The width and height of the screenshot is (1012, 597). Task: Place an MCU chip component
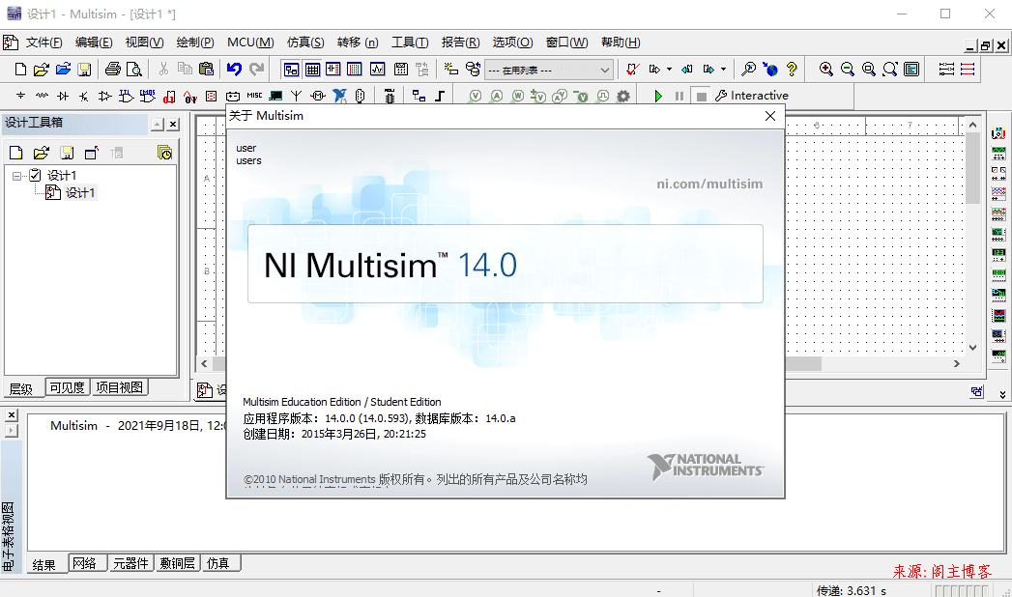[390, 96]
